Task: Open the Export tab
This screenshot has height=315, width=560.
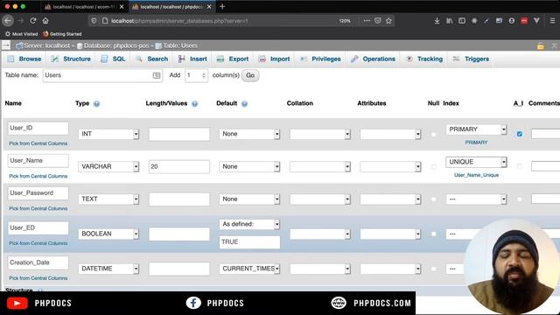Action: [233, 59]
